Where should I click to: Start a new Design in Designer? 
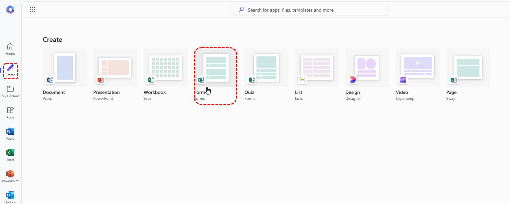(x=367, y=68)
